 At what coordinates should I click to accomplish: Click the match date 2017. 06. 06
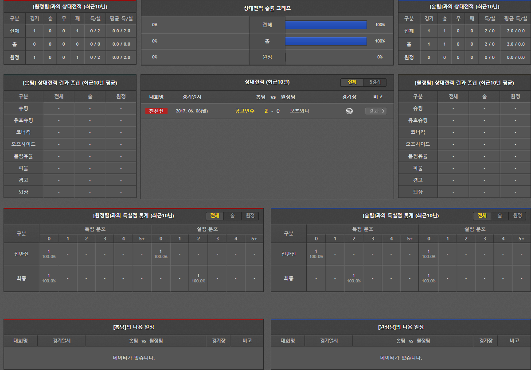(191, 111)
